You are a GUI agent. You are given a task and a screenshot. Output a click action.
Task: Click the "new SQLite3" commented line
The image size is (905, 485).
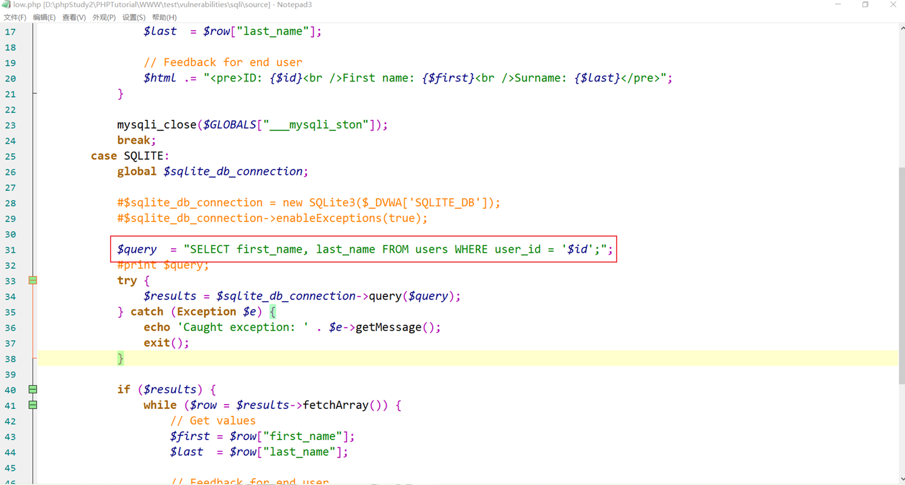coord(309,203)
